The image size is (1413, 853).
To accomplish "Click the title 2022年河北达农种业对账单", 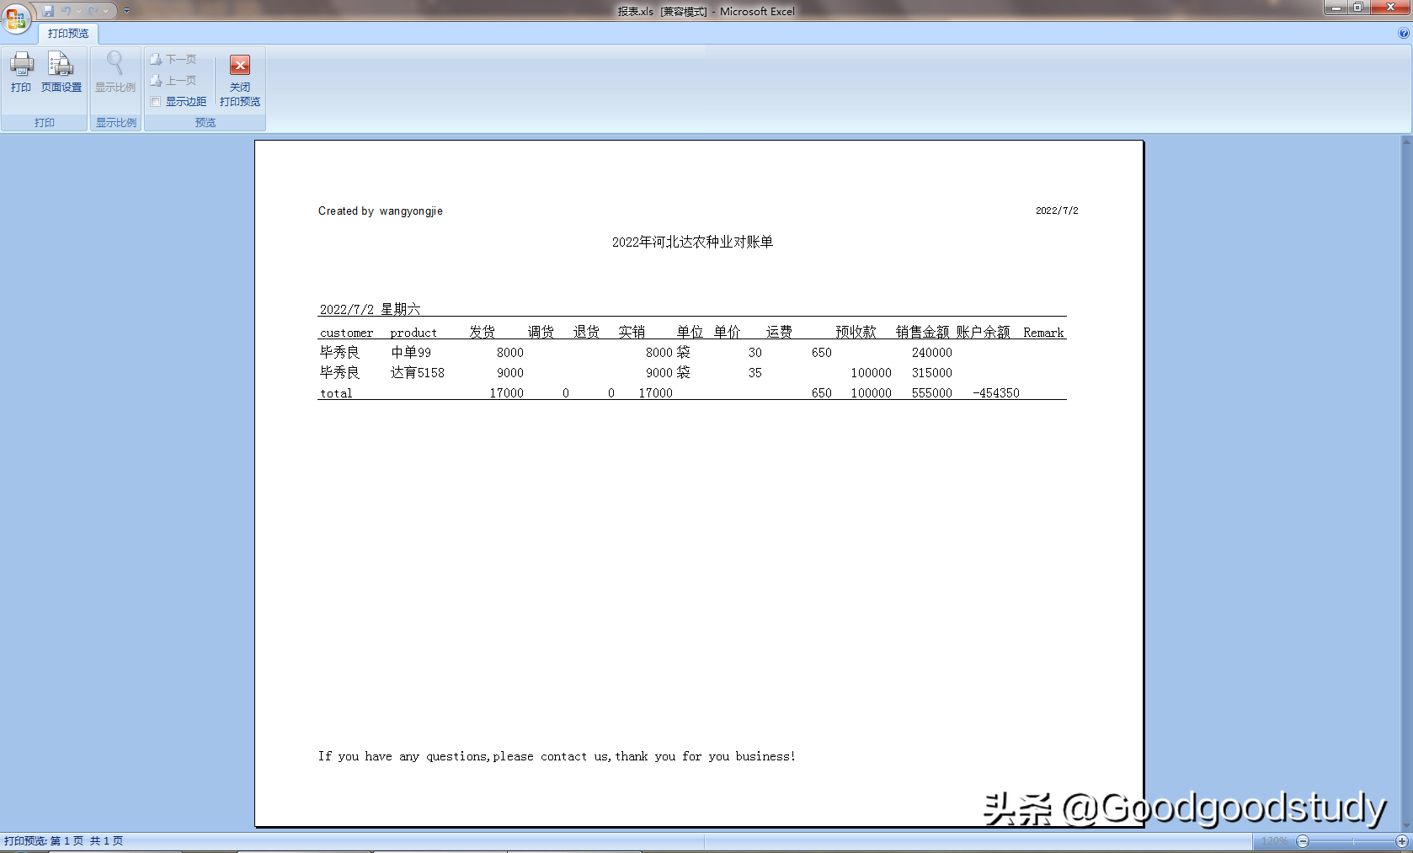I will (692, 243).
